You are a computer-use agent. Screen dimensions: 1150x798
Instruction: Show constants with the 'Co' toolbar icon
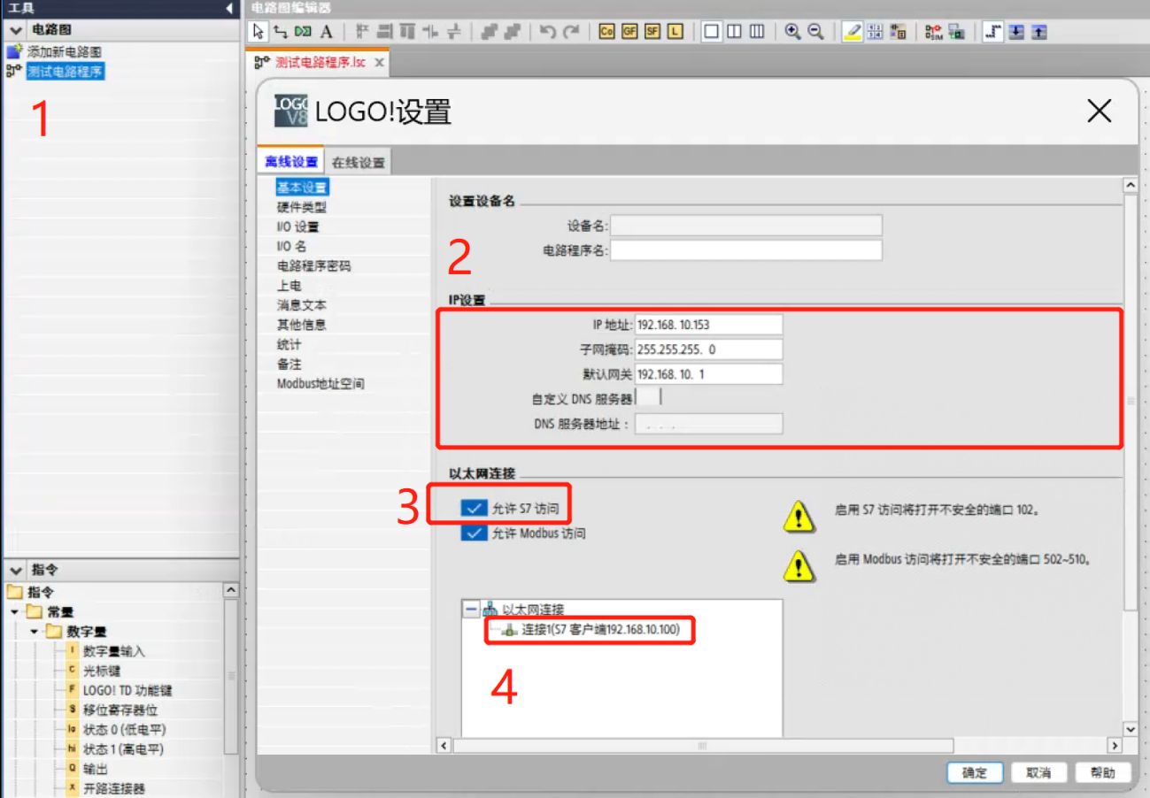(606, 32)
